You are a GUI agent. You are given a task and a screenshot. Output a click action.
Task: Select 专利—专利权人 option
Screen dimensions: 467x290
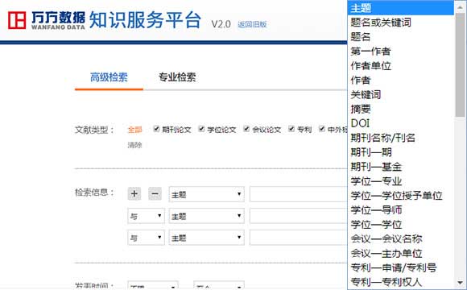pos(401,282)
